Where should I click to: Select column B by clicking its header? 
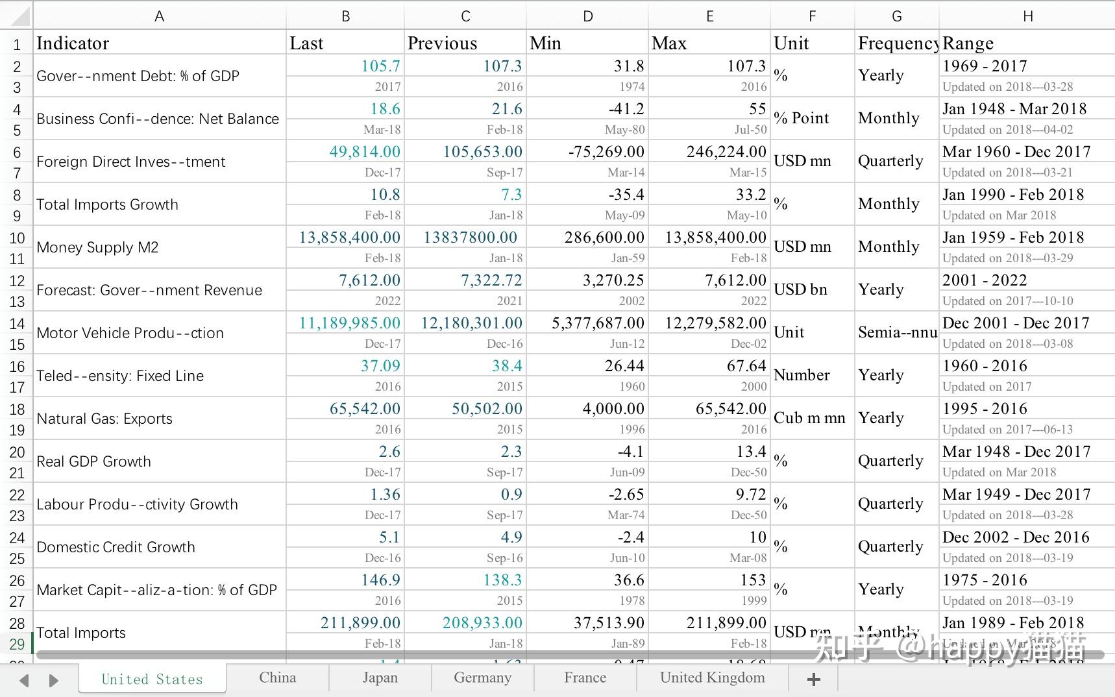(345, 15)
